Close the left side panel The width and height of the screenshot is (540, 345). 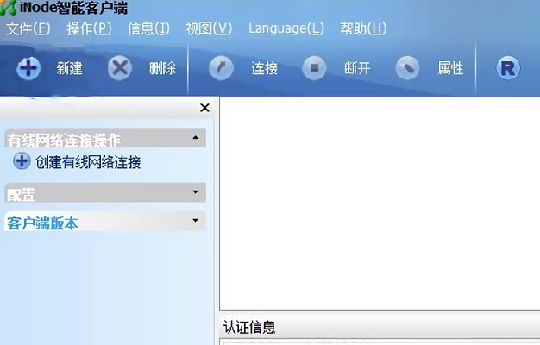tap(204, 108)
